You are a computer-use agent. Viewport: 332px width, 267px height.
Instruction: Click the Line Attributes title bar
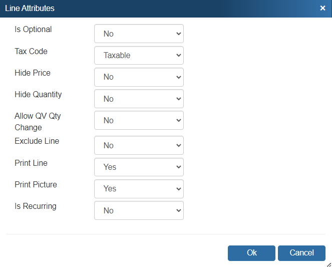(x=150, y=8)
